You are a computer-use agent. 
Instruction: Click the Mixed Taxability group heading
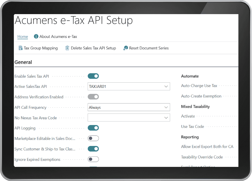click(x=195, y=107)
